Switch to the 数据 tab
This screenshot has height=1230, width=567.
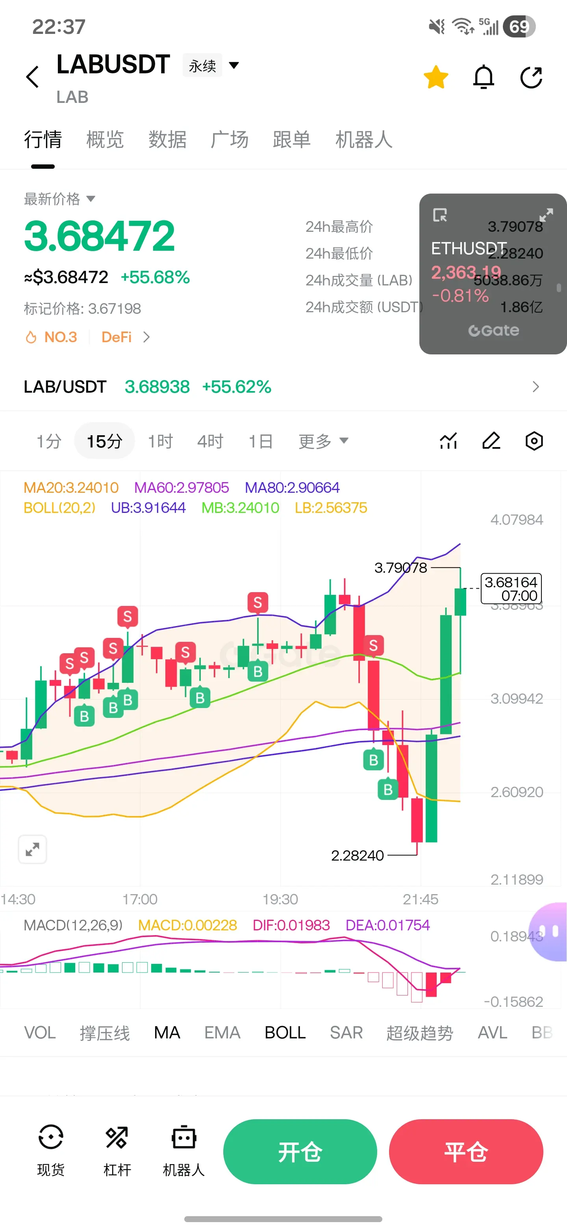(x=167, y=140)
